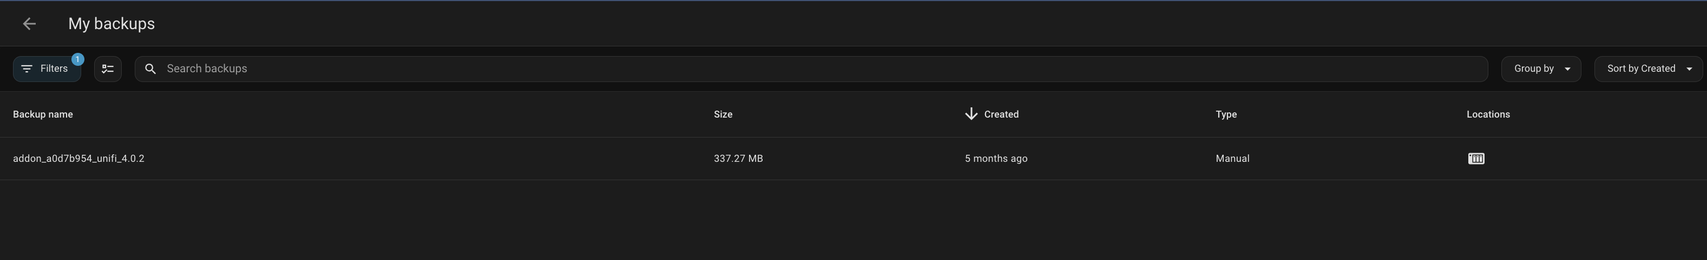Click the Locations column header
The width and height of the screenshot is (1707, 260).
pos(1488,114)
